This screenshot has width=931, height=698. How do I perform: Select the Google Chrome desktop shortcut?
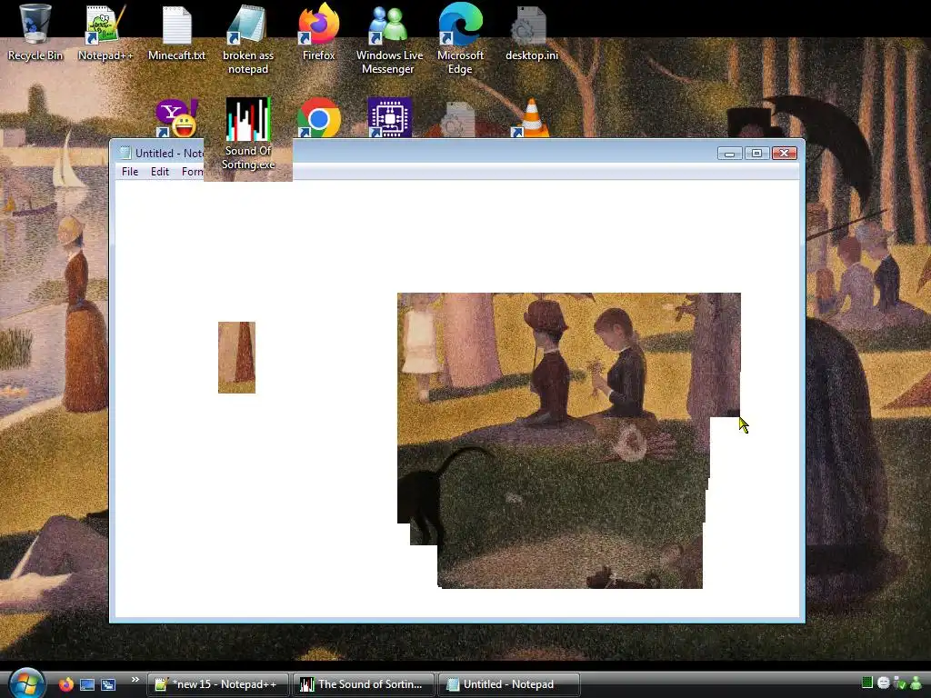click(x=319, y=117)
